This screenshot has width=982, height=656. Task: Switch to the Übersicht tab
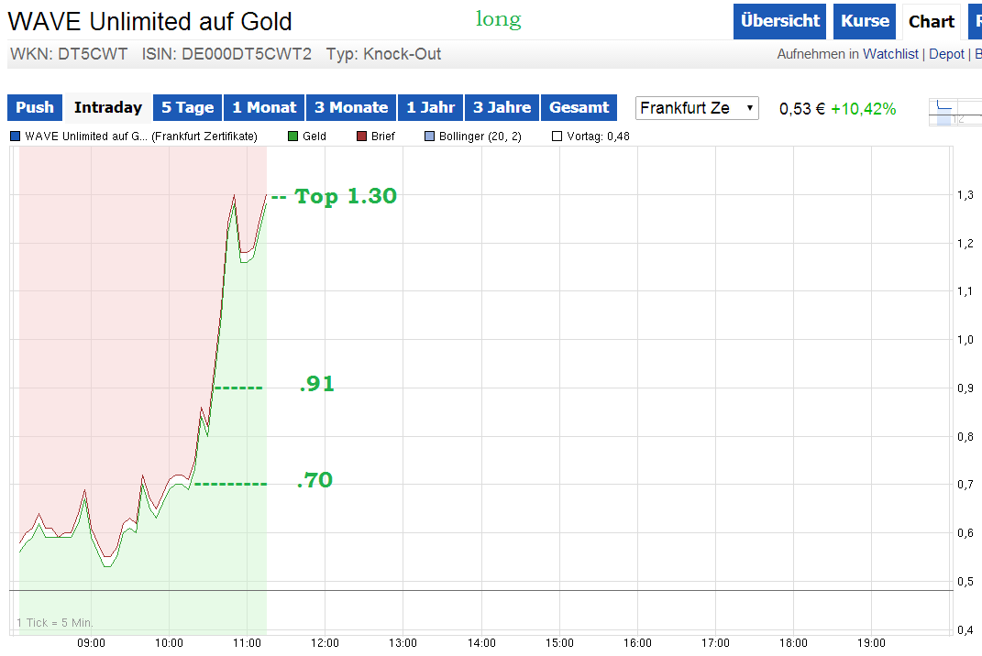(x=779, y=21)
